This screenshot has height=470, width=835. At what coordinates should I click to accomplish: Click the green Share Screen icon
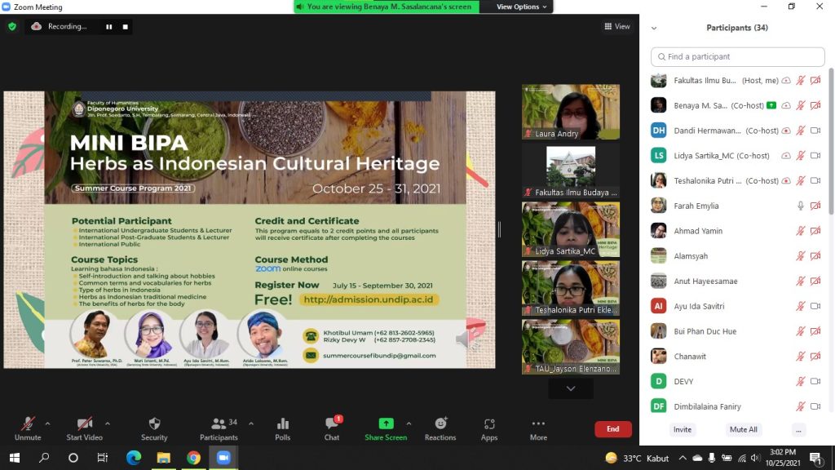[x=386, y=424]
